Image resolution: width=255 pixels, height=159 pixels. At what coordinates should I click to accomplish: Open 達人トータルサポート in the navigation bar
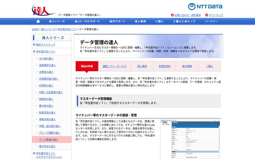[87, 21]
